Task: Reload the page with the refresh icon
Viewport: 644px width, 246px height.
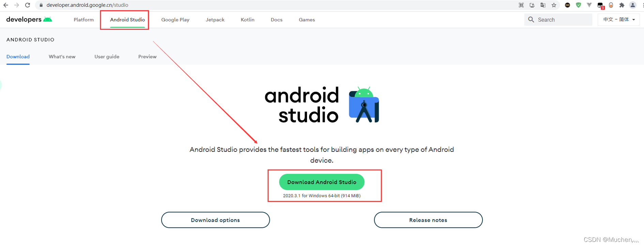Action: pos(28,5)
